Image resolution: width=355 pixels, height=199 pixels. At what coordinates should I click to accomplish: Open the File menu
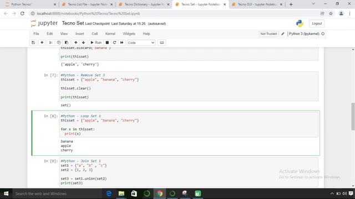(x=36, y=34)
